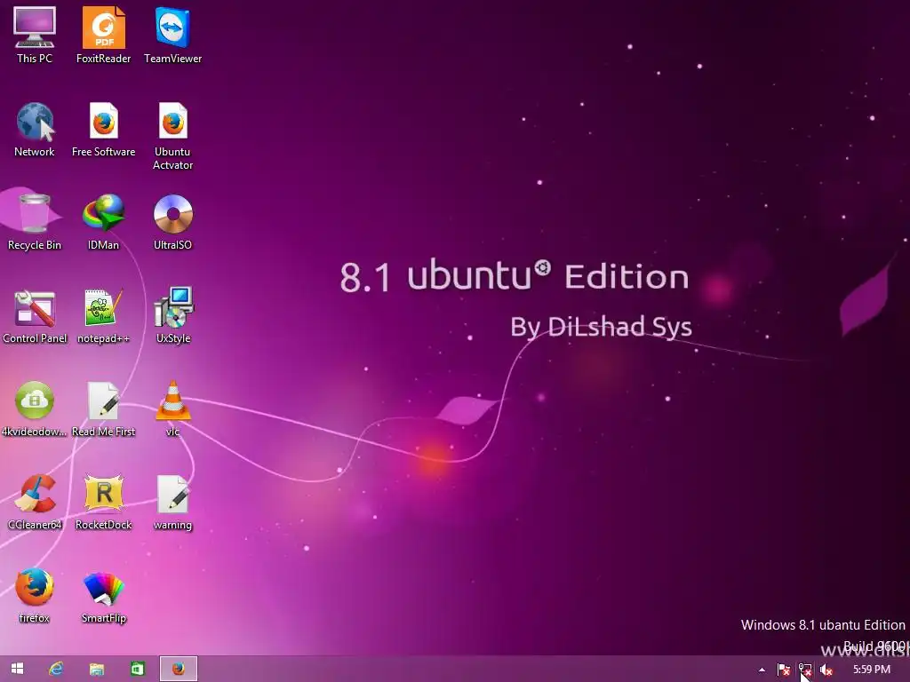Show hidden tray icons arrow
Screen dimensions: 910x682
tap(762, 670)
